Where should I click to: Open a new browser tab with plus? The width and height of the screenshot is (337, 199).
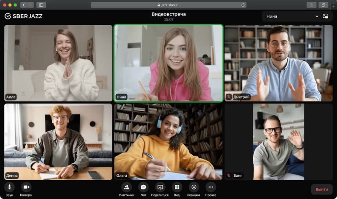(x=334, y=6)
